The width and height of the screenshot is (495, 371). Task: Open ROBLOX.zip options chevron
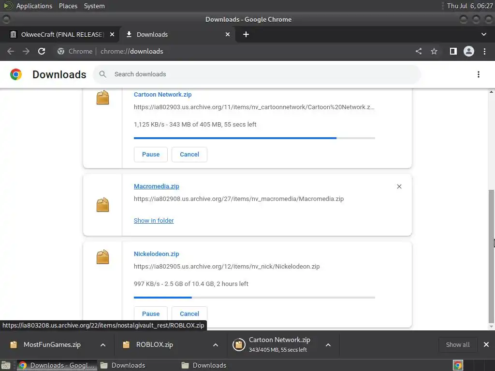(216, 345)
